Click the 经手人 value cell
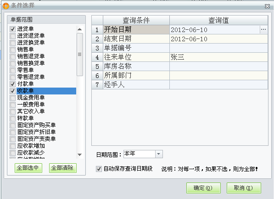274x199 pixels. click(218, 85)
